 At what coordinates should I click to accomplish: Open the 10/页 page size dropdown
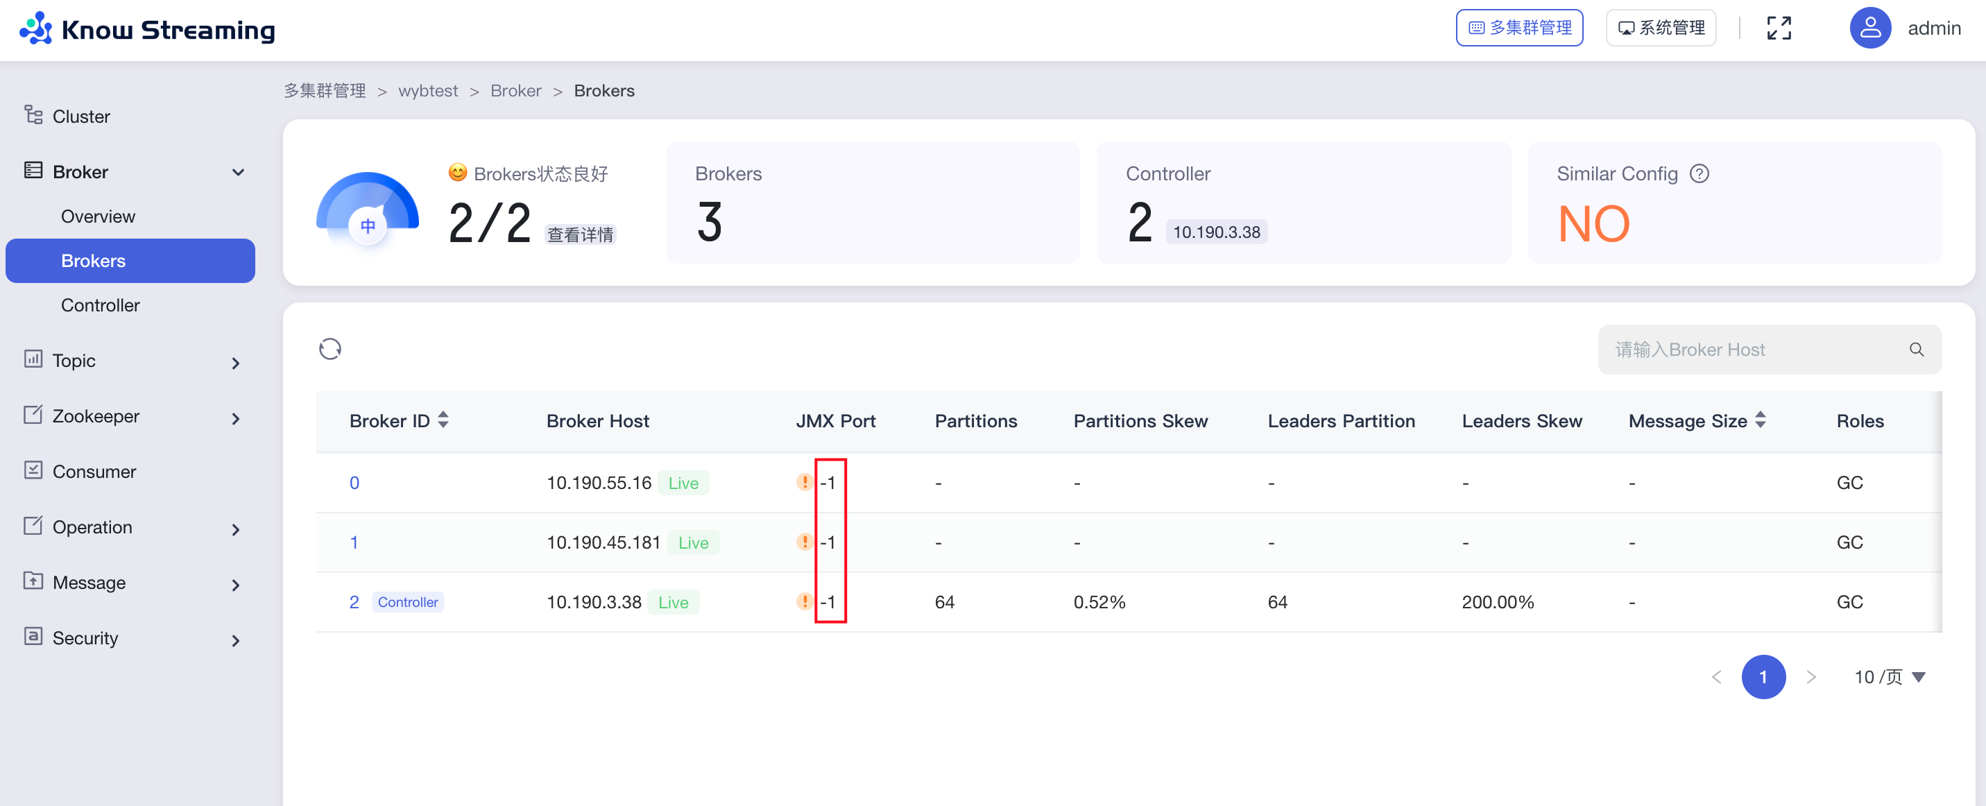tap(1890, 677)
